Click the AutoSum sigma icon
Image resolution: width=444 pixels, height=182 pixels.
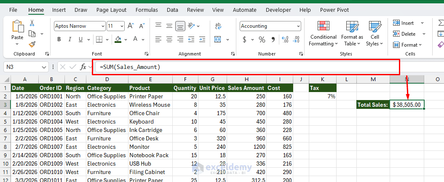click(x=441, y=23)
